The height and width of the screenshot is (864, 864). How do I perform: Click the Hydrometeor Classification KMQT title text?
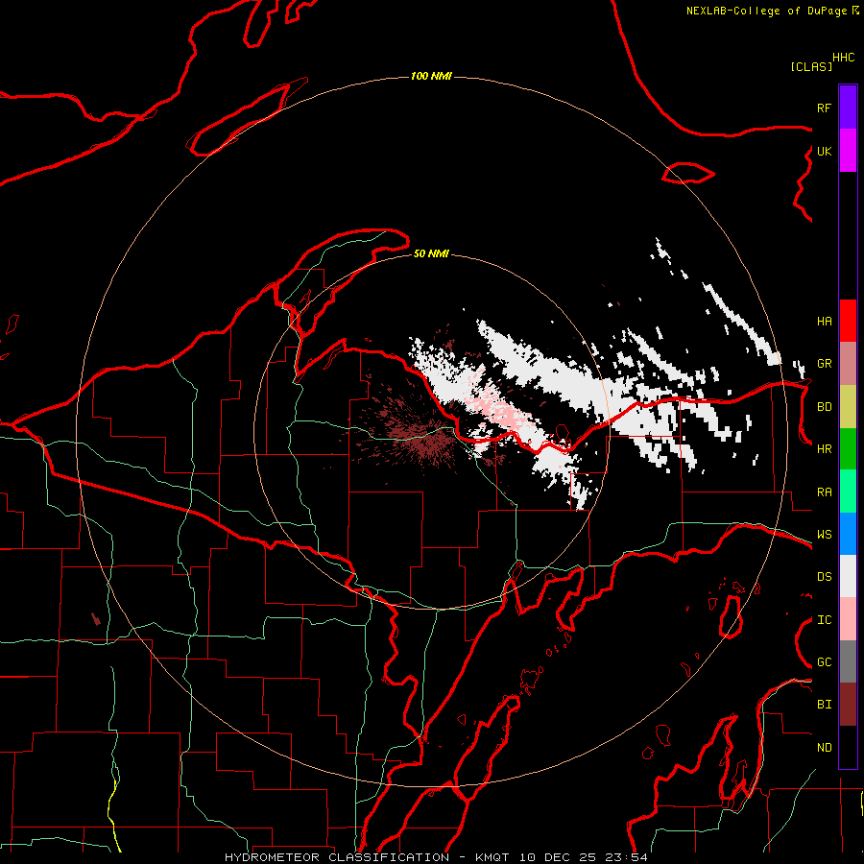point(435,857)
